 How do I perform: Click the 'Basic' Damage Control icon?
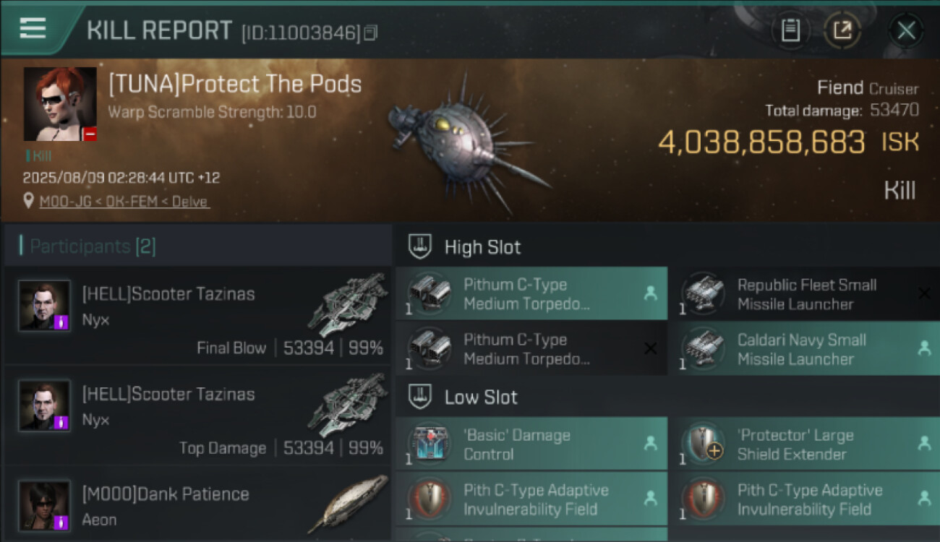click(x=429, y=444)
